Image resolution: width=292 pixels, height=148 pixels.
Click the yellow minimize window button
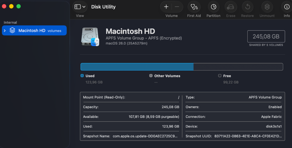coord(11,6)
